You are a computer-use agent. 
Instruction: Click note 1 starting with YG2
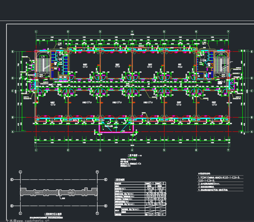tap(219, 178)
